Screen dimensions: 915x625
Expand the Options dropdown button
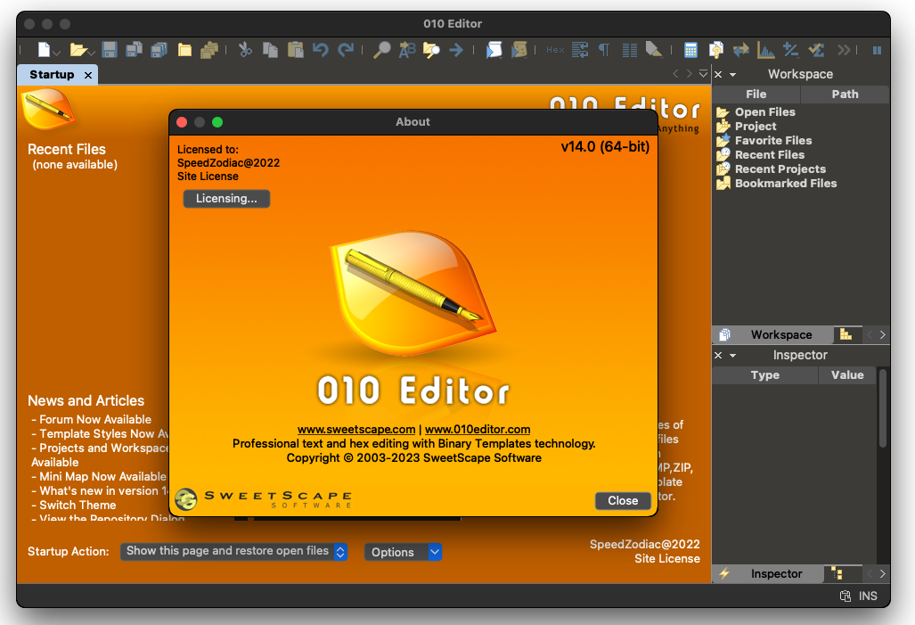[x=435, y=552]
